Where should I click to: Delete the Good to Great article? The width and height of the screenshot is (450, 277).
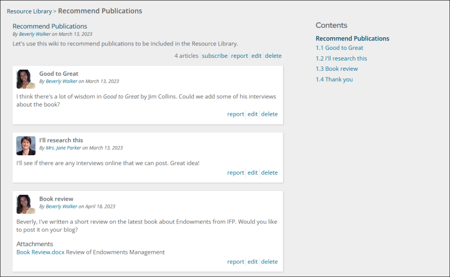point(269,114)
